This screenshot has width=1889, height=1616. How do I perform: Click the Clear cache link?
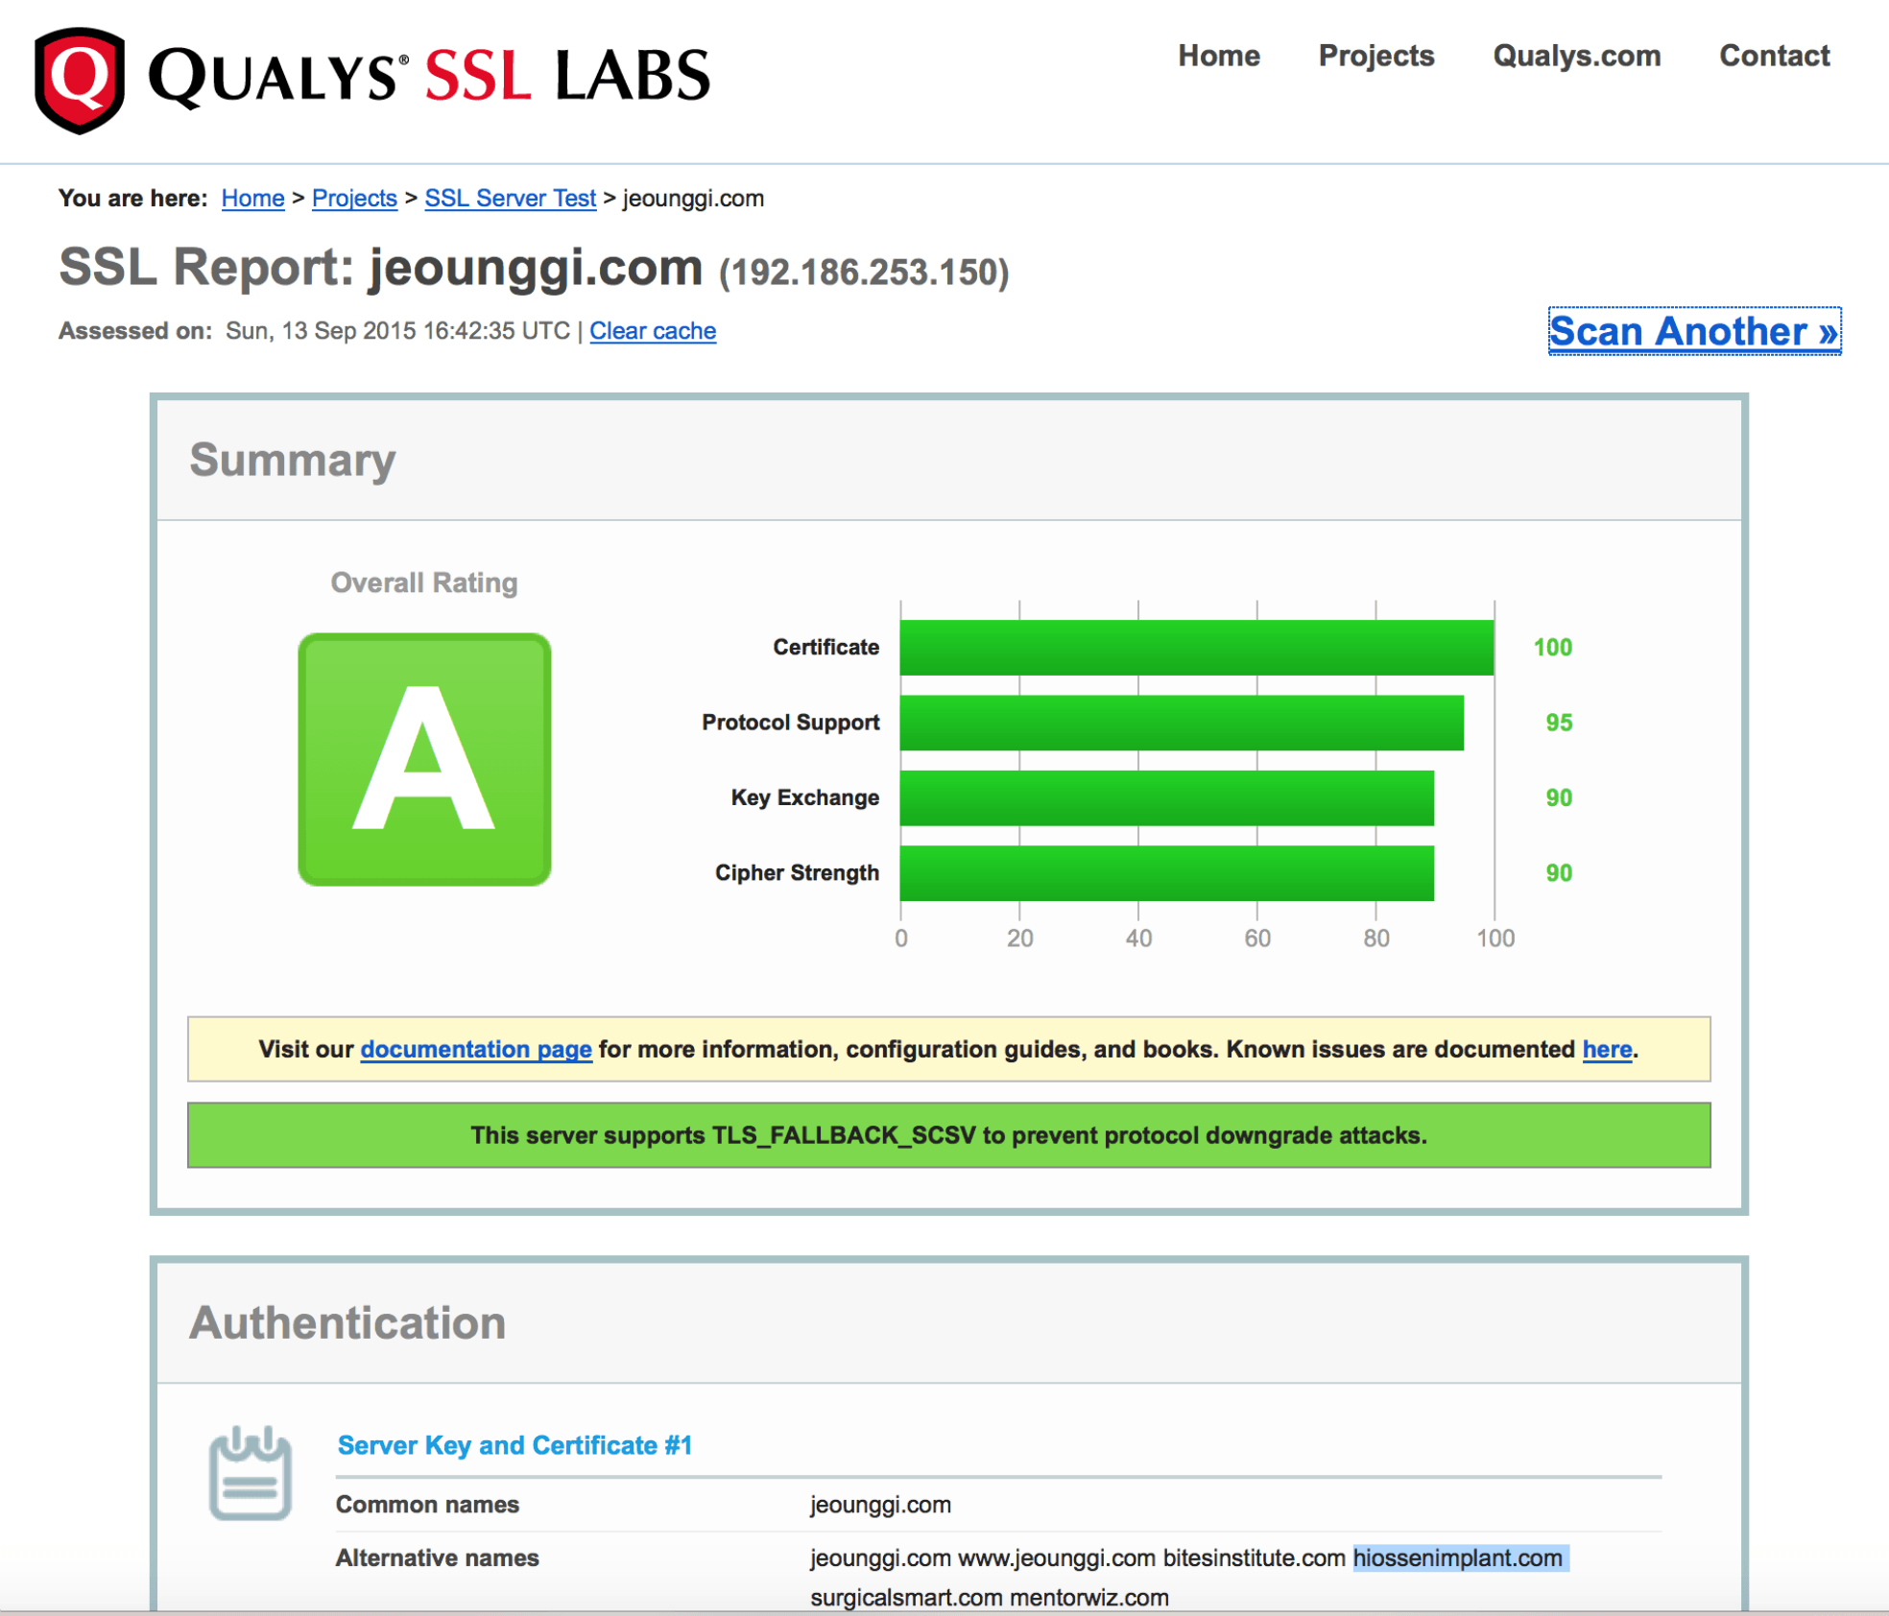[x=653, y=331]
